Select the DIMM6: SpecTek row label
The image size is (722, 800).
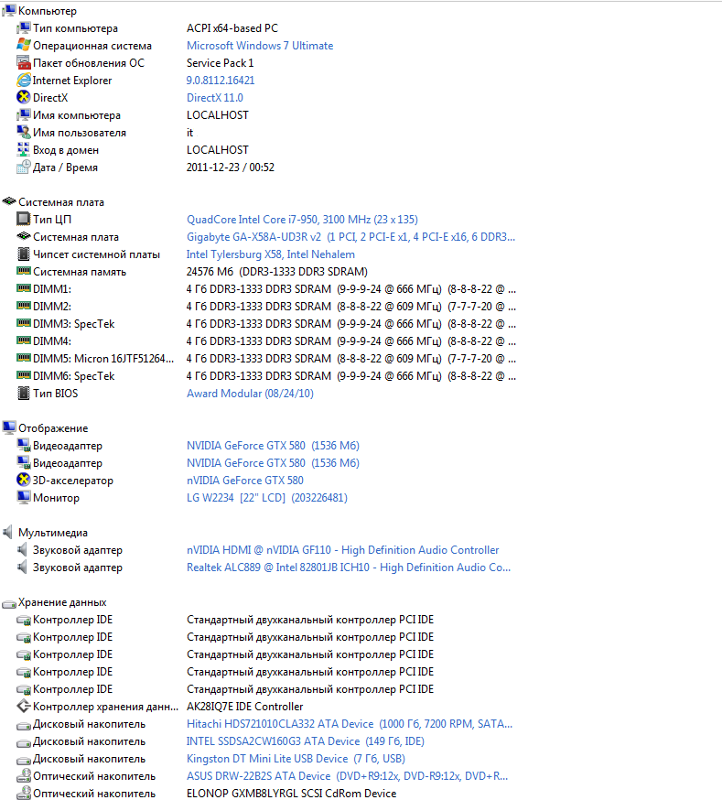pos(74,376)
